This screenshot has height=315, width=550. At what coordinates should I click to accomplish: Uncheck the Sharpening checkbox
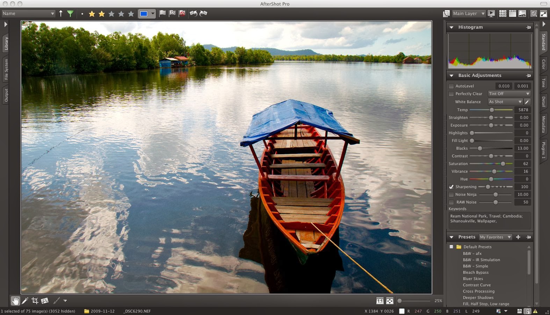(451, 187)
